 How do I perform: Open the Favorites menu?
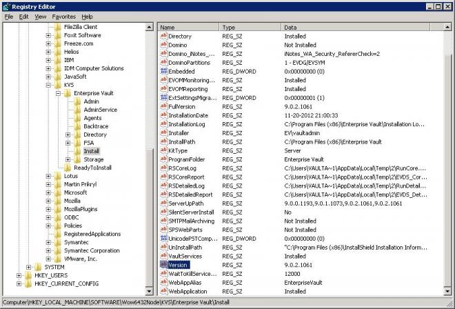(x=64, y=17)
